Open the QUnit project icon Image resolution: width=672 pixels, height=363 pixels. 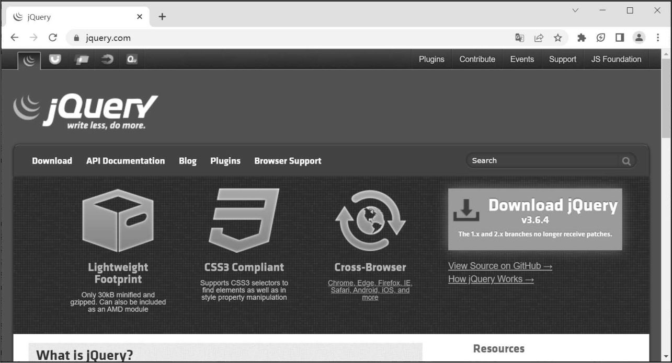(x=132, y=59)
